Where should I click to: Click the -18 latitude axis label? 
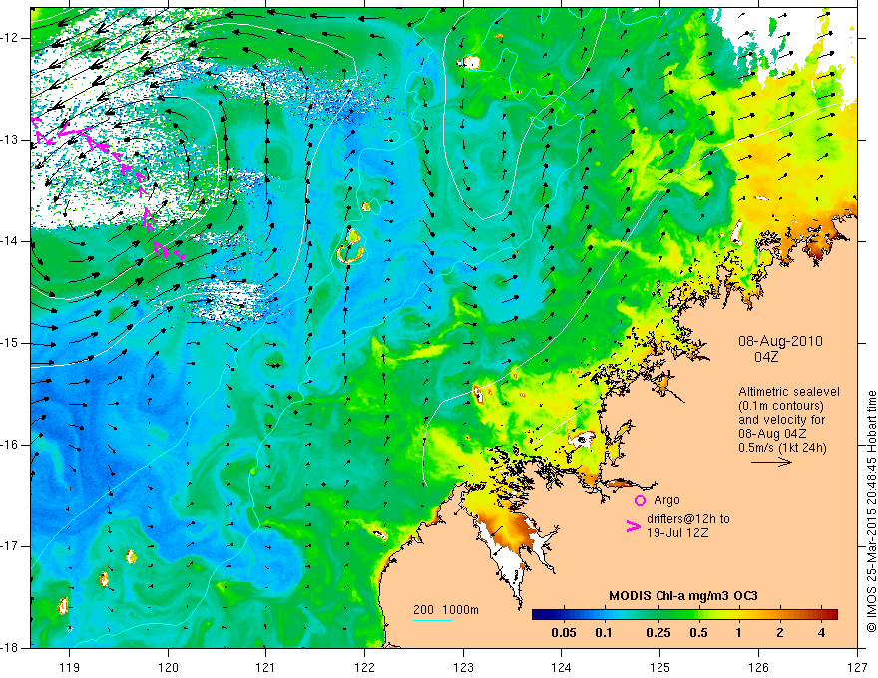click(x=11, y=648)
